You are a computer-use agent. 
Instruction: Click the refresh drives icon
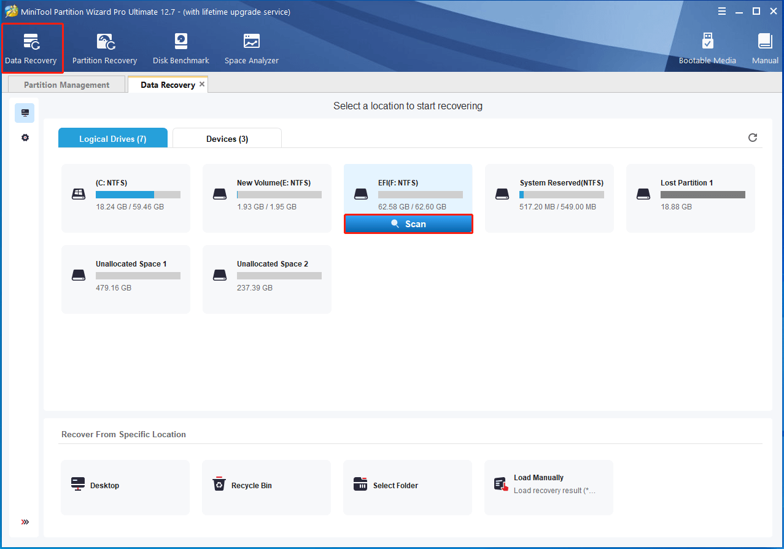pyautogui.click(x=753, y=138)
